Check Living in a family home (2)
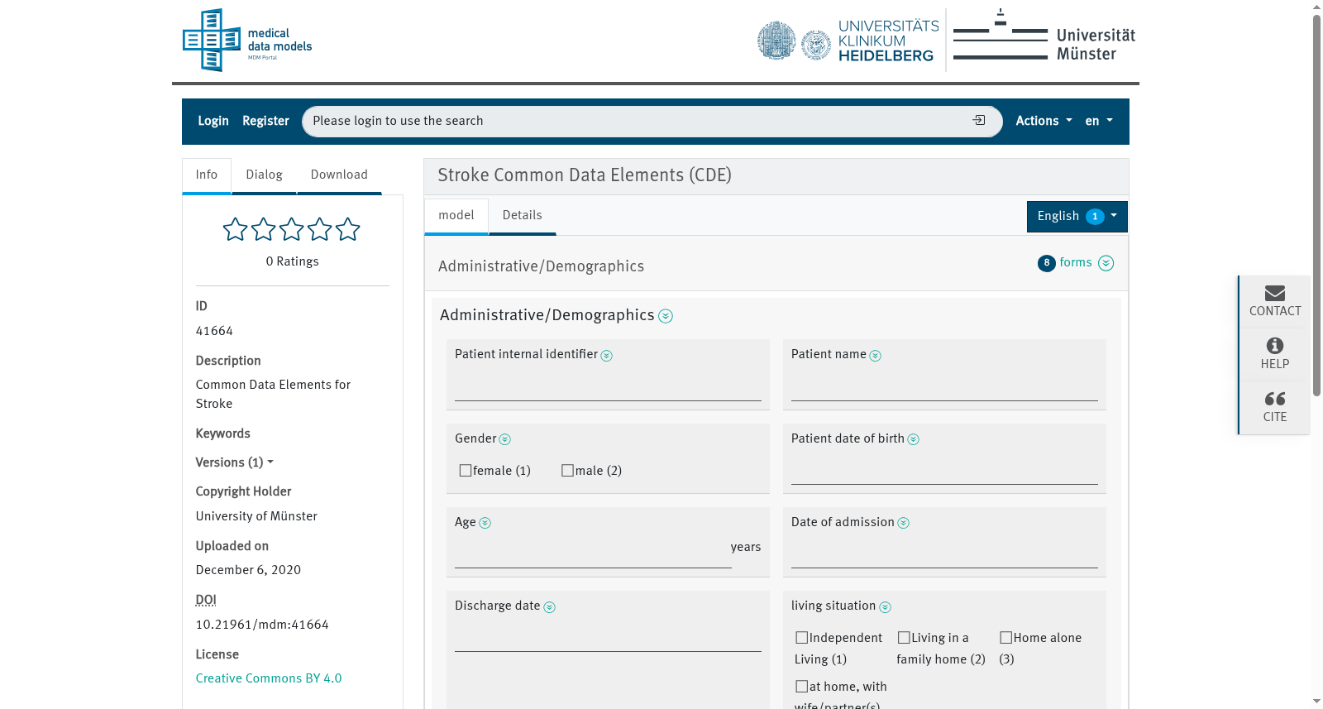This screenshot has width=1323, height=709. (x=904, y=638)
